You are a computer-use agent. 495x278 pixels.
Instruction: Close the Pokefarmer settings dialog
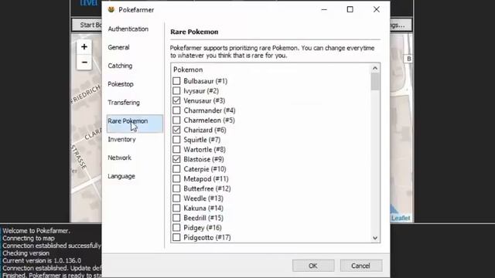[377, 9]
